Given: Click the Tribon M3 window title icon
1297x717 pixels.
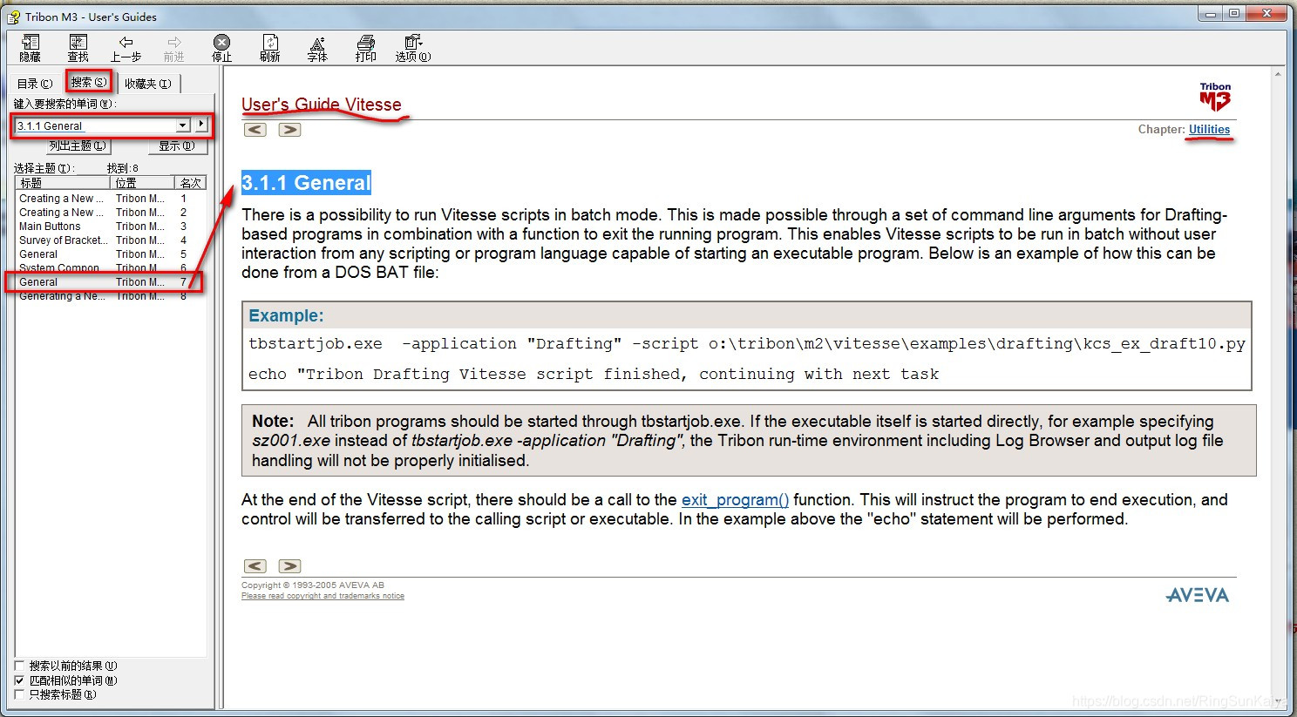Looking at the screenshot, I should [14, 17].
